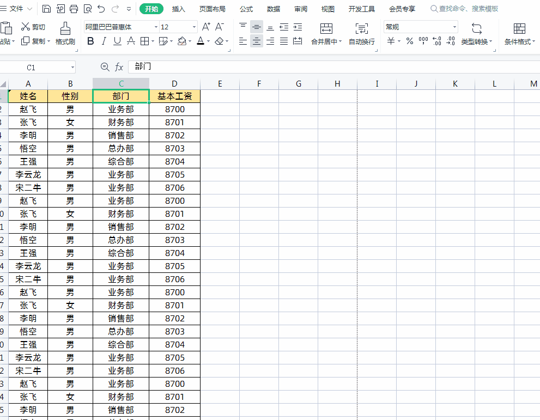Click the font color A button
The height and width of the screenshot is (420, 540).
201,41
